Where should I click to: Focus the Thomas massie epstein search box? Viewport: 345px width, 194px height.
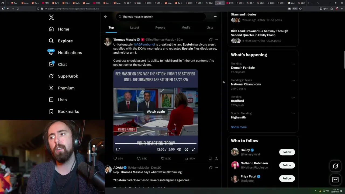coord(161,17)
